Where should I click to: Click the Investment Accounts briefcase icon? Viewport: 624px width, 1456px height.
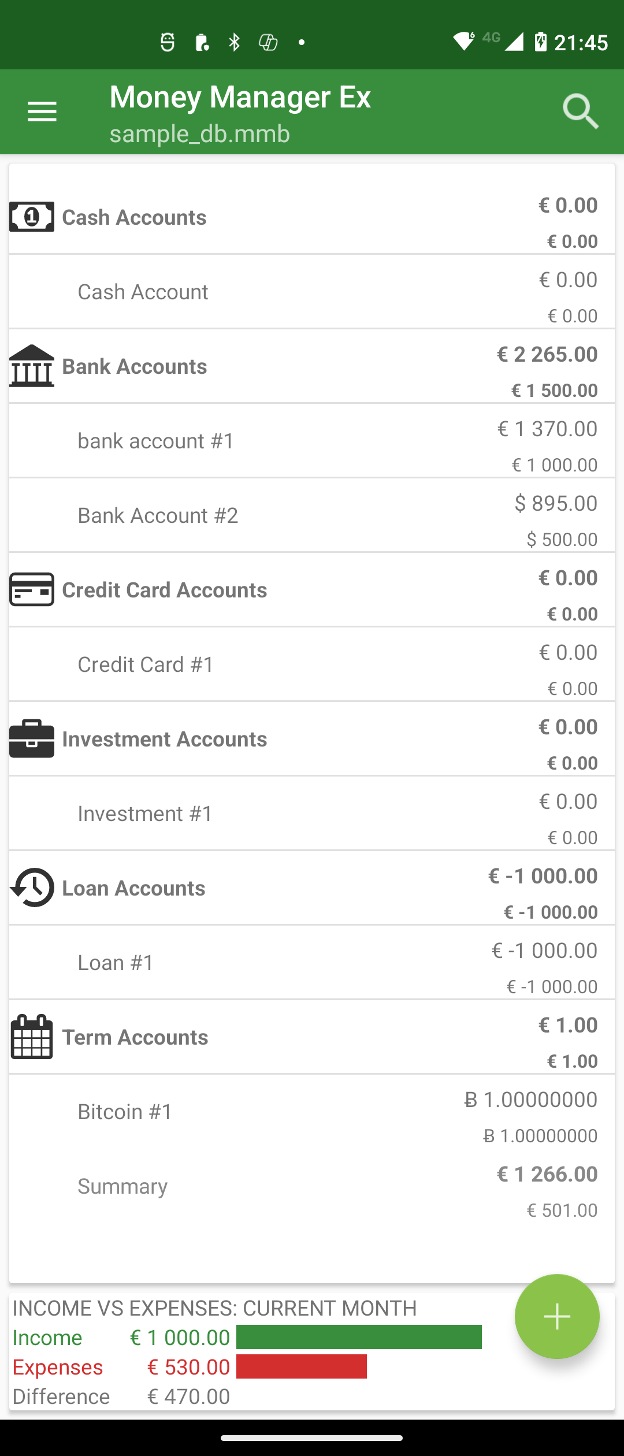32,738
